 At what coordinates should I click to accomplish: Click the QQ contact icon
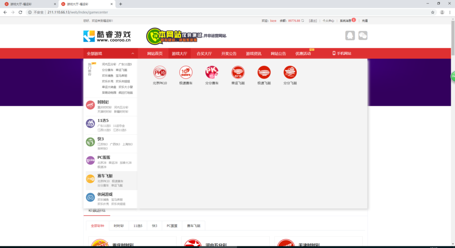350,35
